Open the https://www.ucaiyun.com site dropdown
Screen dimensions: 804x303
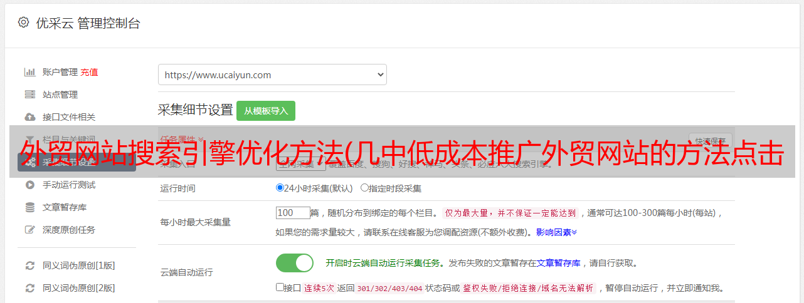272,74
